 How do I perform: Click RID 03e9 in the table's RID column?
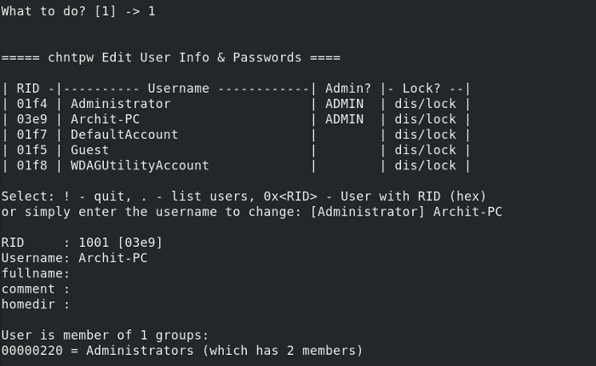click(x=32, y=119)
